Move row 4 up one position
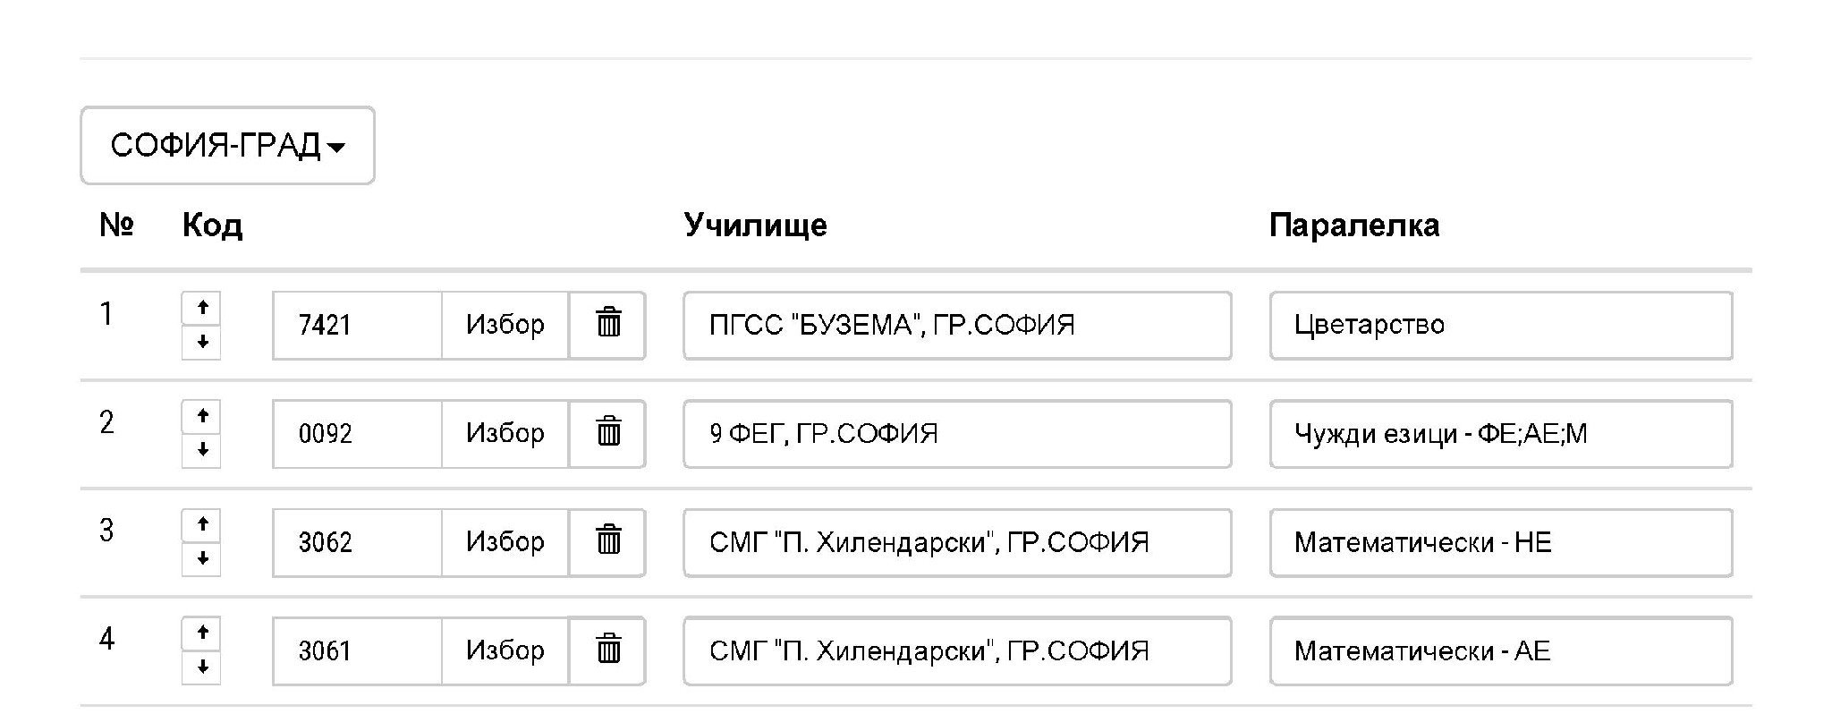Screen dimensions: 1832x714 point(202,633)
